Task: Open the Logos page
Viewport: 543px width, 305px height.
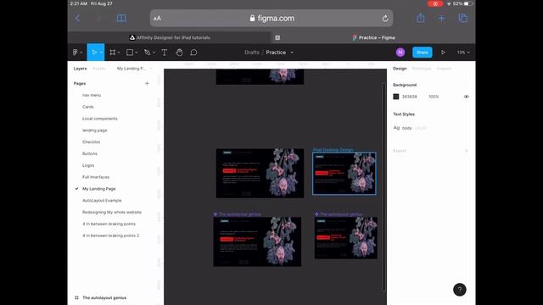Action: coord(88,165)
